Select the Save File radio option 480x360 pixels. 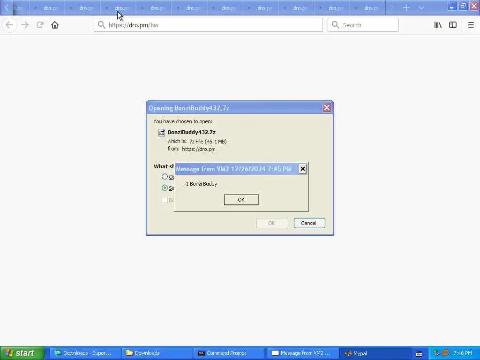point(165,187)
